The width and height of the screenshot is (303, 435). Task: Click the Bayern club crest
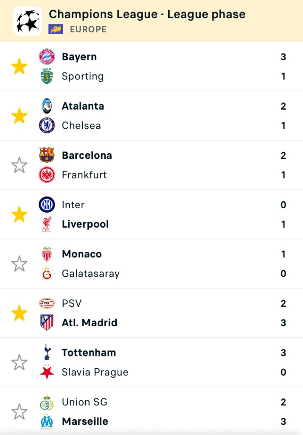click(x=47, y=57)
